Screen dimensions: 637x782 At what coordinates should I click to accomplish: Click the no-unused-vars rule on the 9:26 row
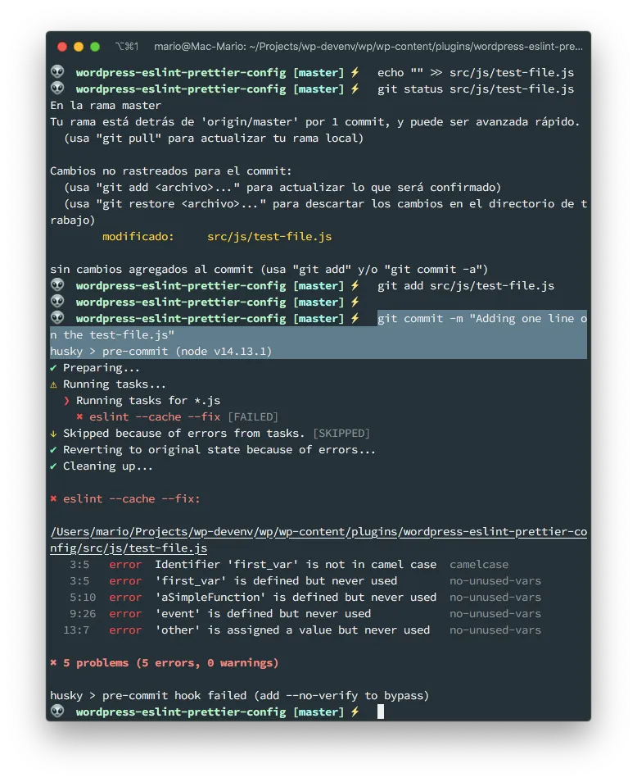click(495, 614)
